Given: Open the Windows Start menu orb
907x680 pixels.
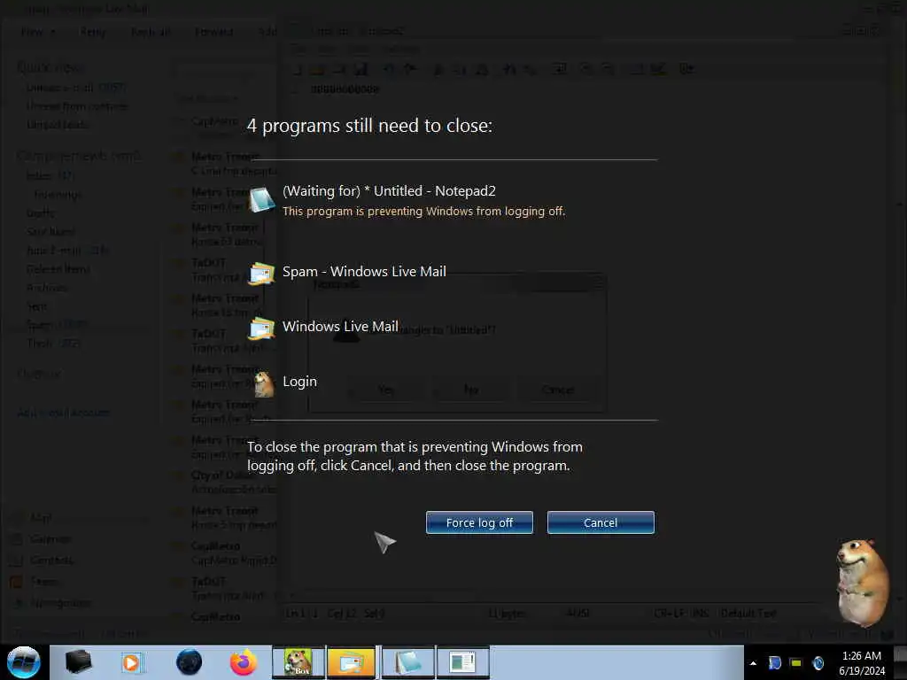Looking at the screenshot, I should click(24, 662).
